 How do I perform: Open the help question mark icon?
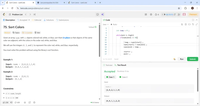pyautogui.click(x=34, y=102)
